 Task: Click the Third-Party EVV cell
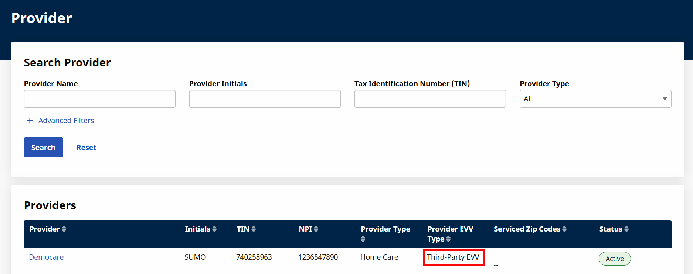[x=453, y=257]
